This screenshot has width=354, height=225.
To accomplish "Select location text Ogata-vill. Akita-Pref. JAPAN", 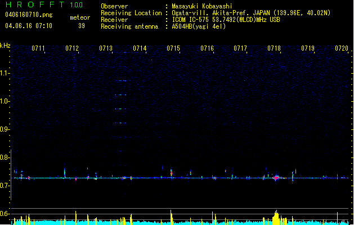I will click(221, 13).
